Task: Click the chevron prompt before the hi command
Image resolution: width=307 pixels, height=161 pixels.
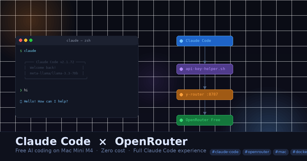Action: (21, 90)
